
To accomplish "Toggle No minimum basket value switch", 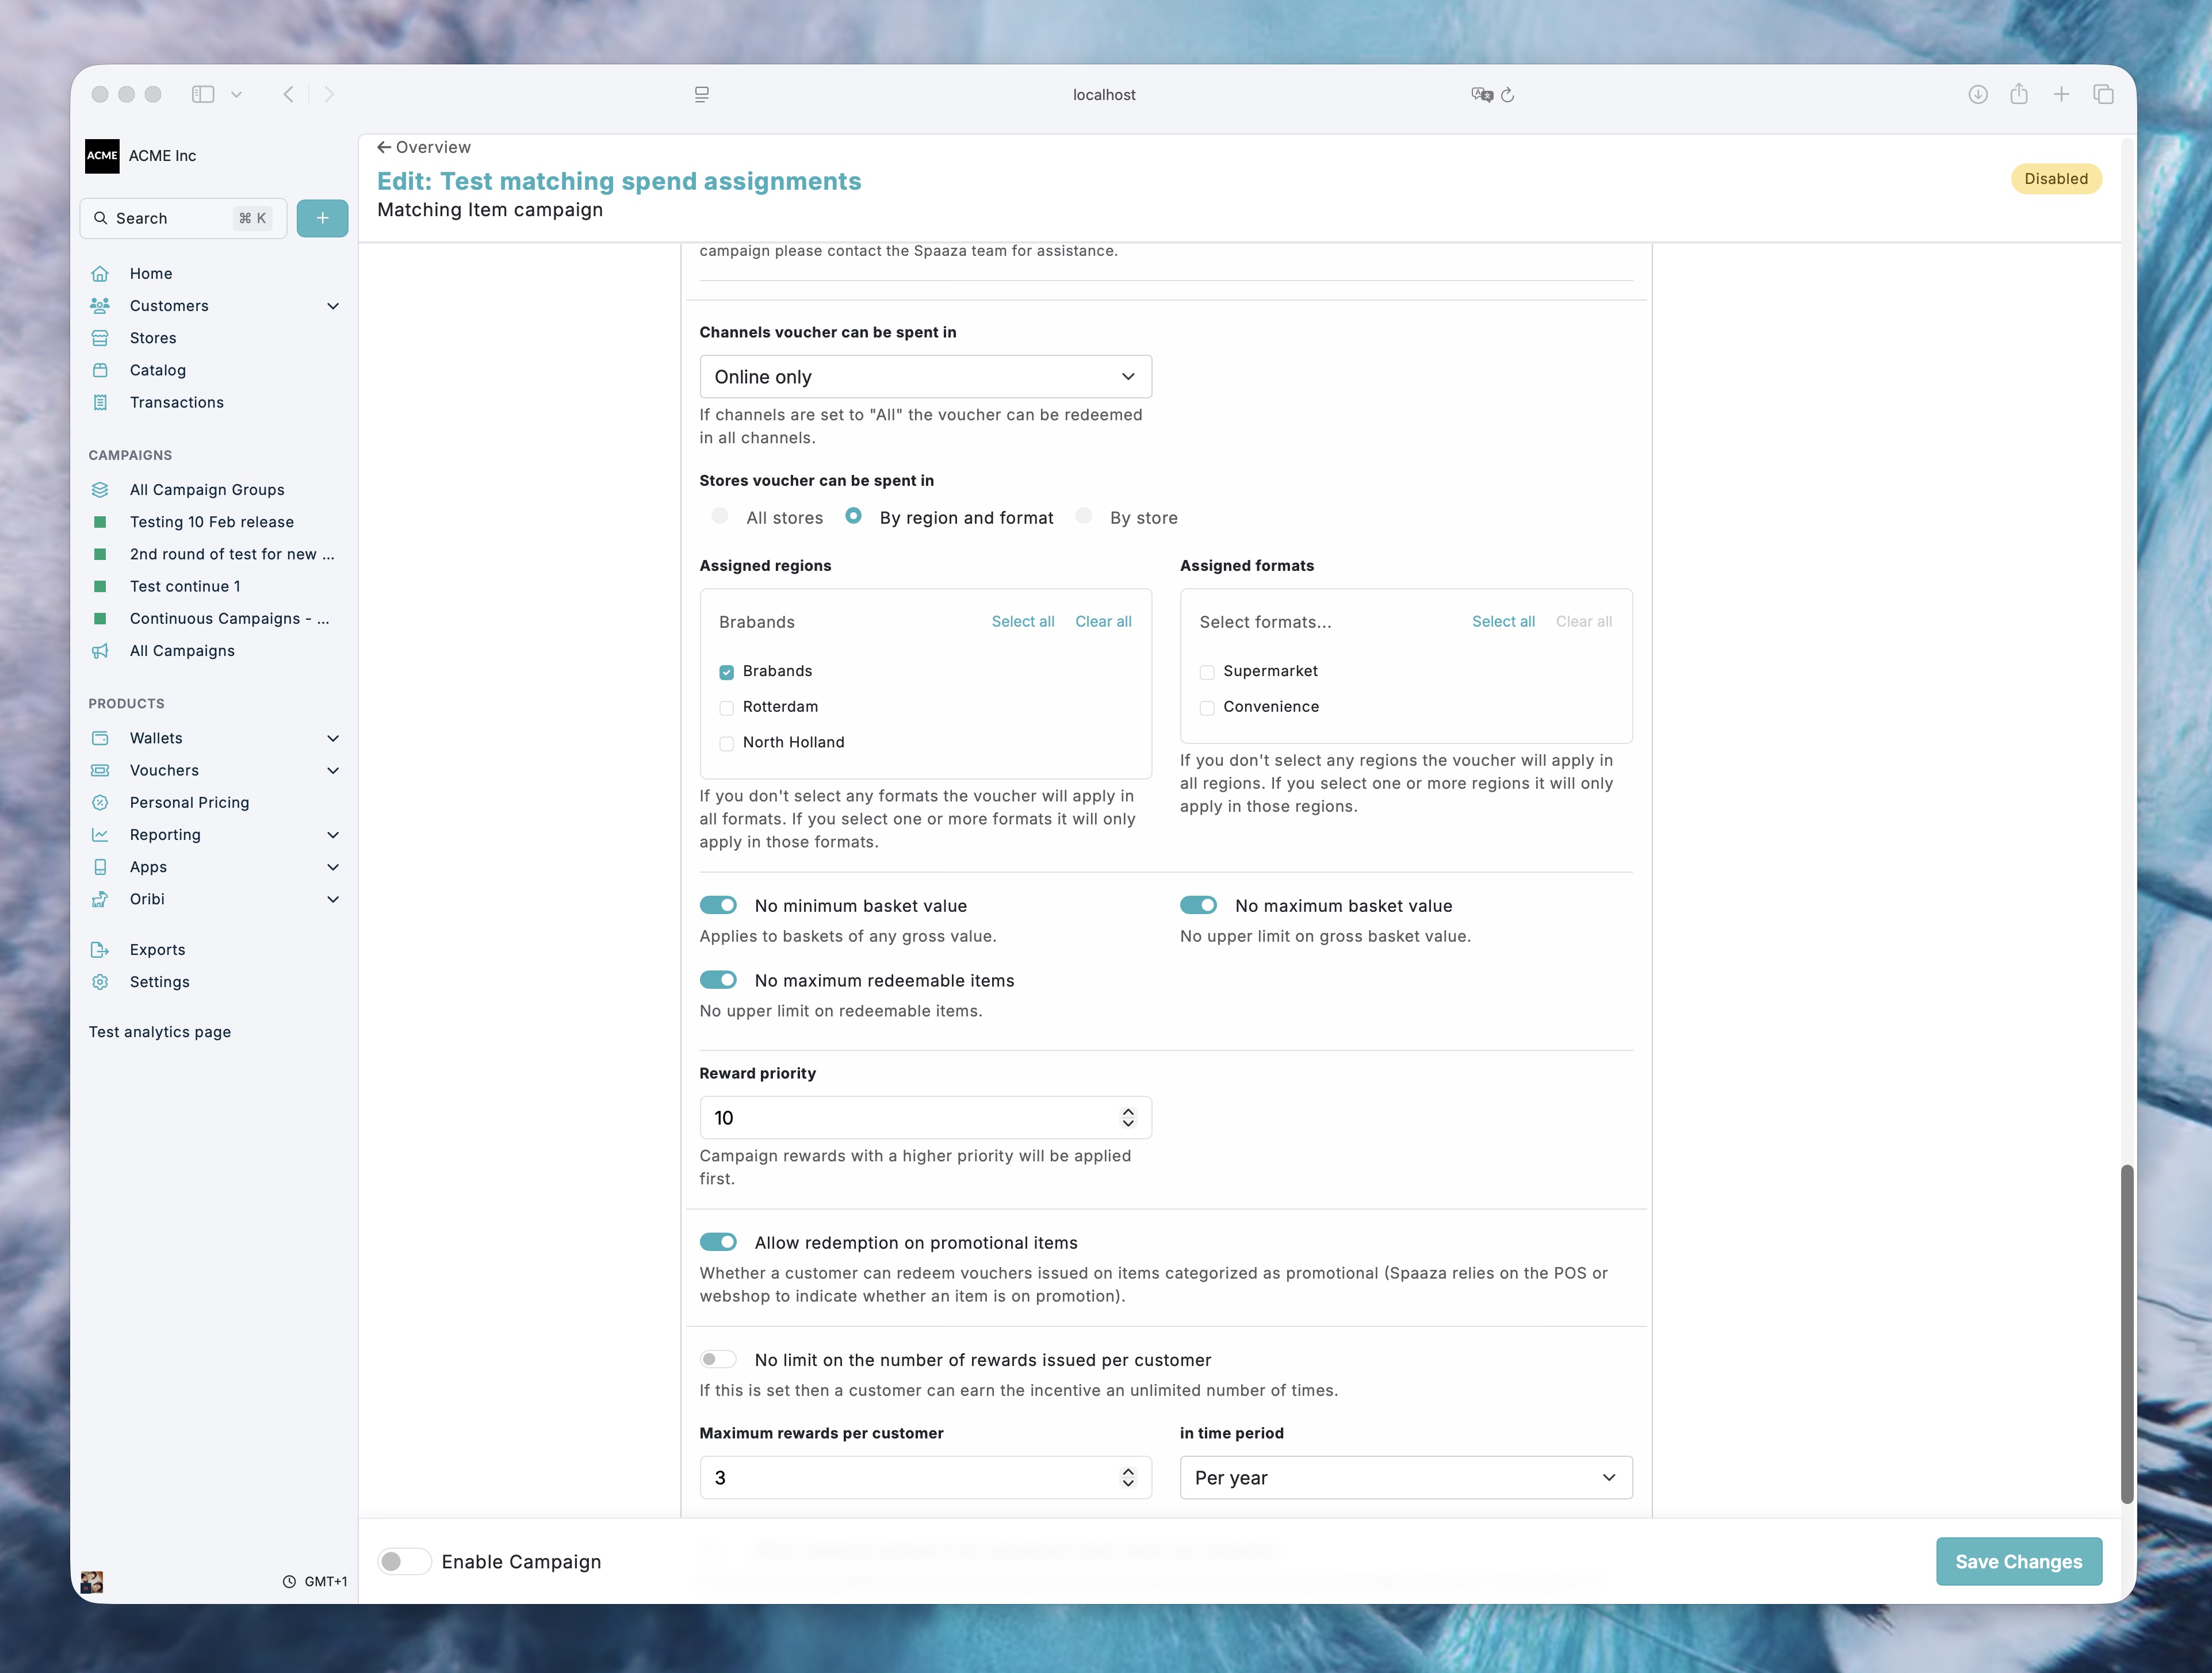I will [x=718, y=905].
